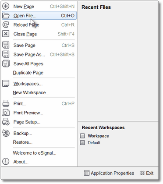The width and height of the screenshot is (163, 184).
Task: Click the Print Preview magnifier icon
Action: [6, 113]
